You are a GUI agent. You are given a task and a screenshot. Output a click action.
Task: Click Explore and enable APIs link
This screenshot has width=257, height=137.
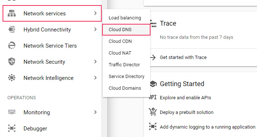[185, 97]
